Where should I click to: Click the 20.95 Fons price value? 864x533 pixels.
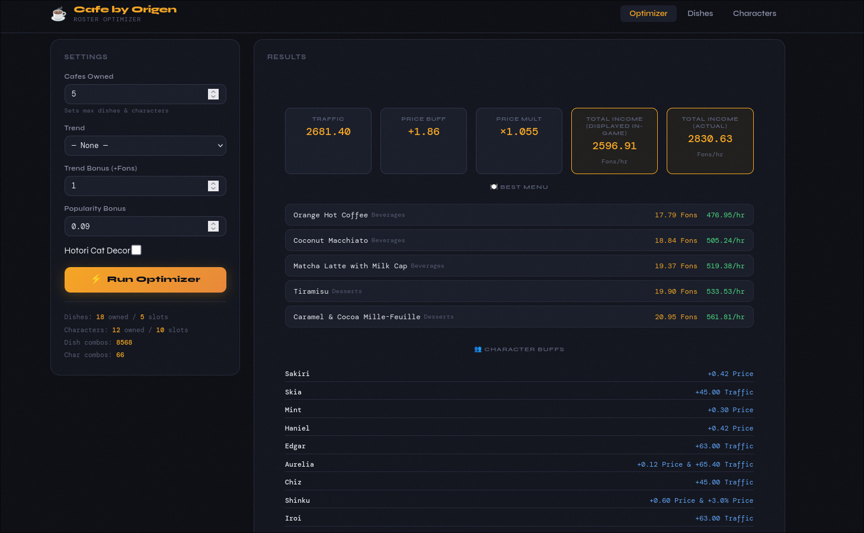coord(676,317)
